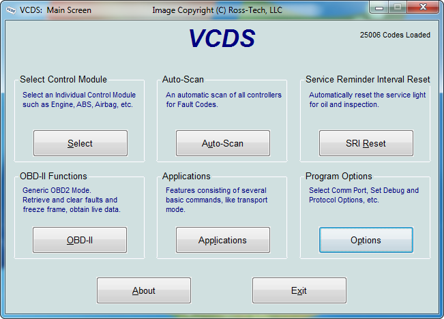
Task: Click the Select control module button
Action: pyautogui.click(x=80, y=143)
